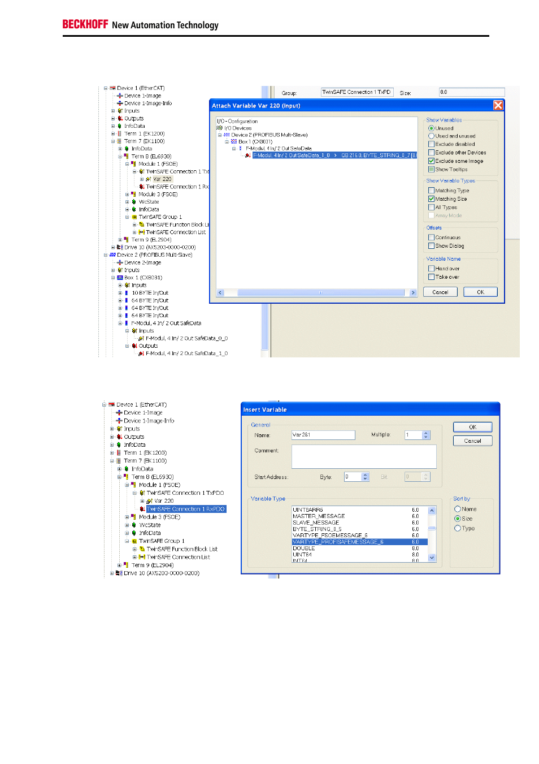This screenshot has height=764, width=539.
Task: Click Module 3 (FSOE) icon in tree beside Insert Variable dialog
Action: click(x=134, y=517)
